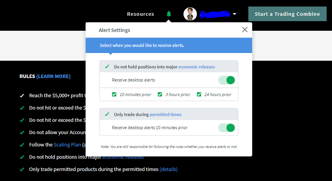Uncheck the 24 hours prior checkbox
Image resolution: width=332 pixels, height=181 pixels.
point(199,94)
